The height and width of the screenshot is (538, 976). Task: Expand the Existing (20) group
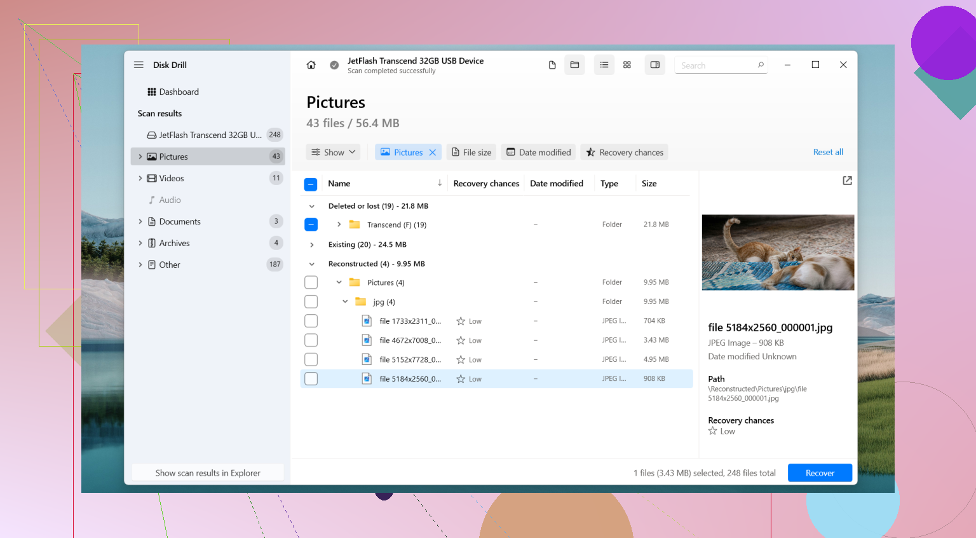point(311,245)
